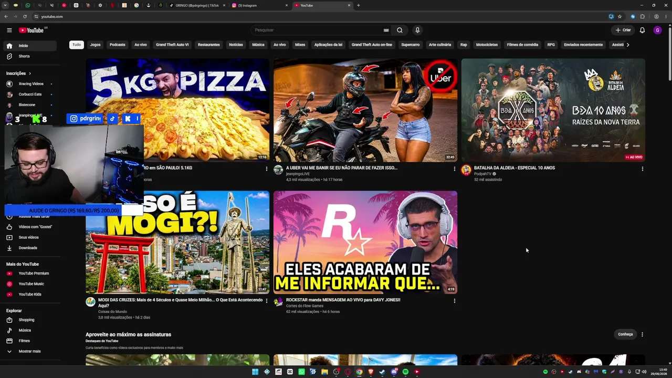
Task: Select the Tudo filter chip
Action: tap(77, 45)
